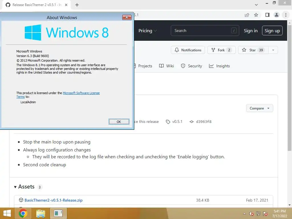Image resolution: width=292 pixels, height=219 pixels.
Task: Open File Explorer from the taskbar
Action: (x=40, y=213)
